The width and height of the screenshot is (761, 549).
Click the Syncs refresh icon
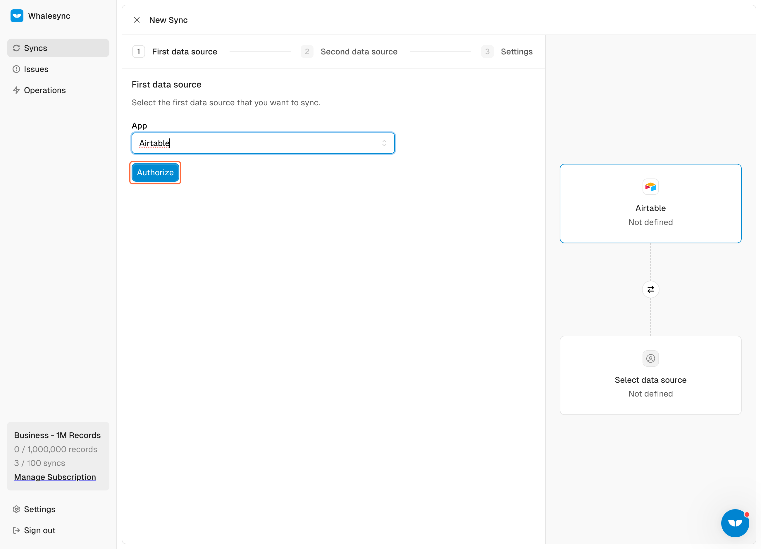pyautogui.click(x=16, y=48)
